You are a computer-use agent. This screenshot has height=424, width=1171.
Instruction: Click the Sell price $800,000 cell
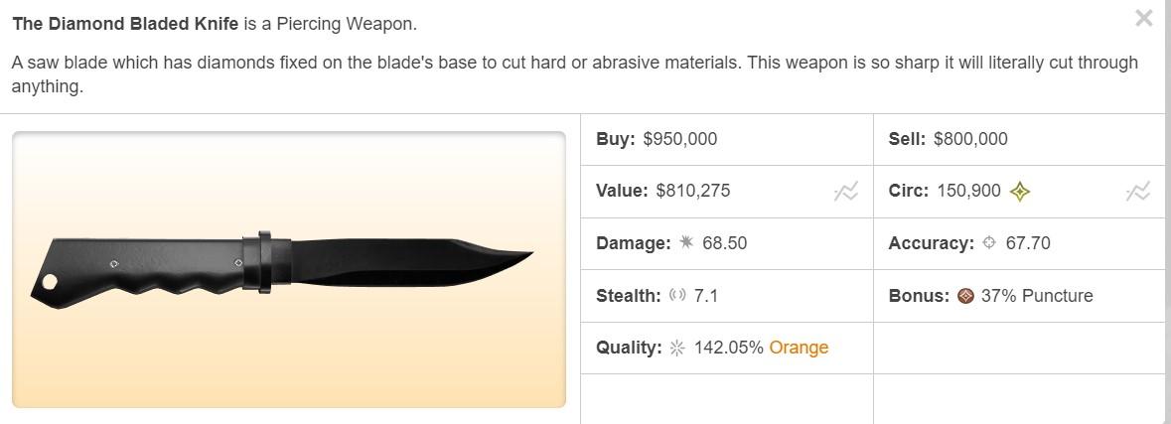tap(970, 139)
